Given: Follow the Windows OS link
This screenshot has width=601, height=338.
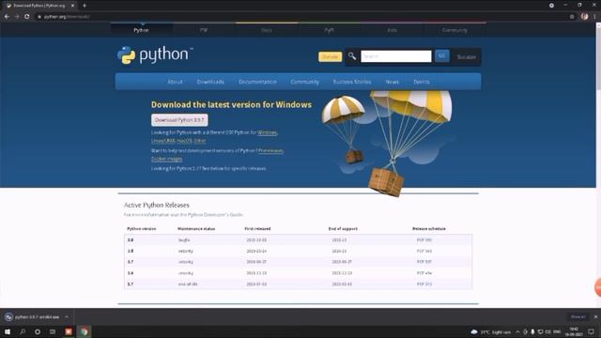Looking at the screenshot, I should click(267, 132).
